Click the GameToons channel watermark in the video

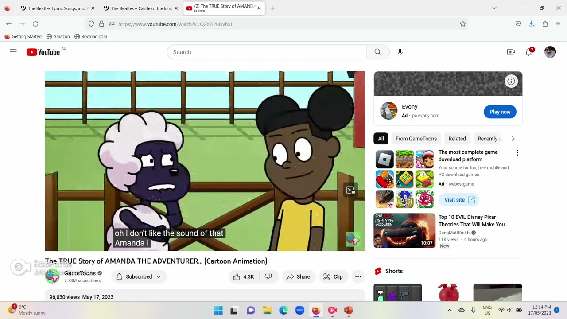[x=353, y=239]
